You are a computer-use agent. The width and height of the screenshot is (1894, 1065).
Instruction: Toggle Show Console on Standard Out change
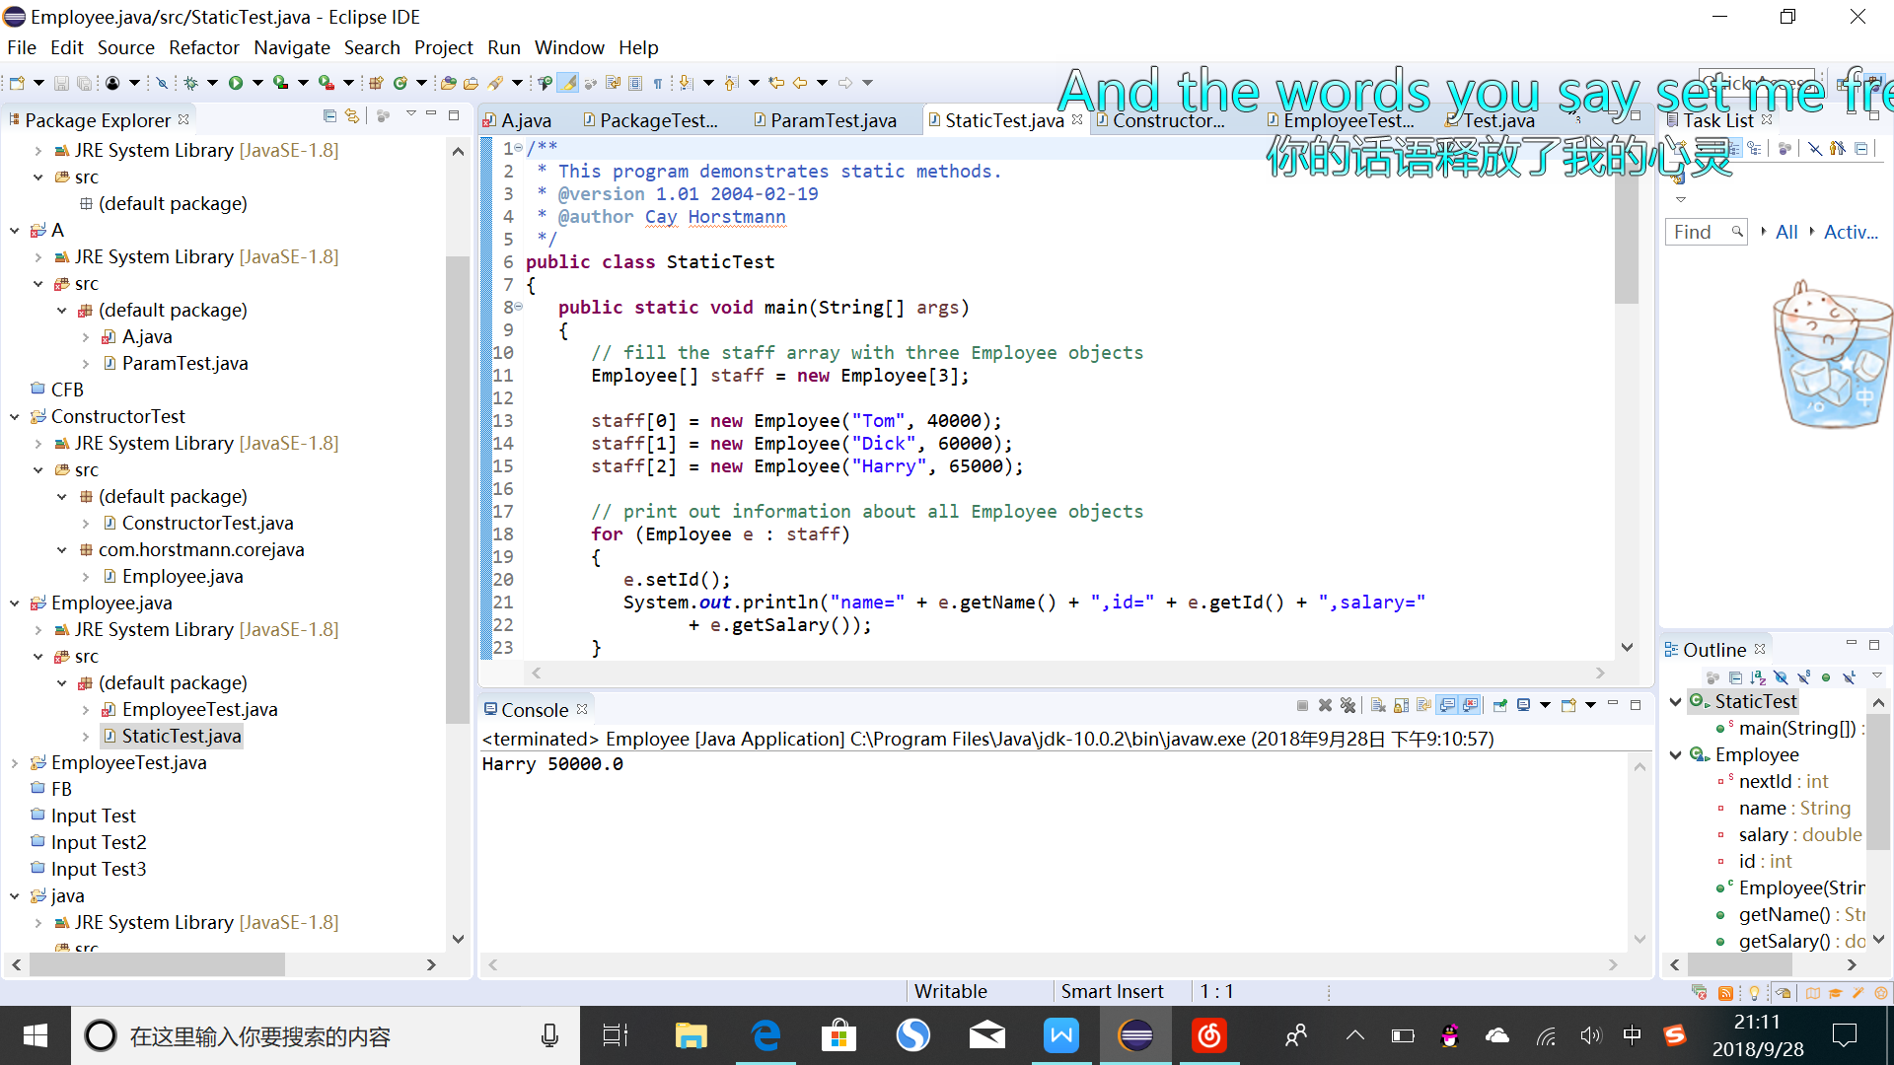tap(1447, 705)
